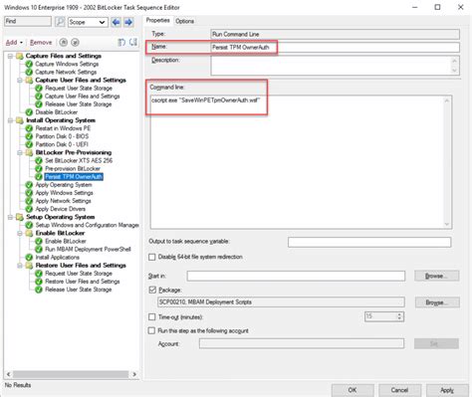
Task: Click the Command line box scrollbar
Action: [447, 162]
